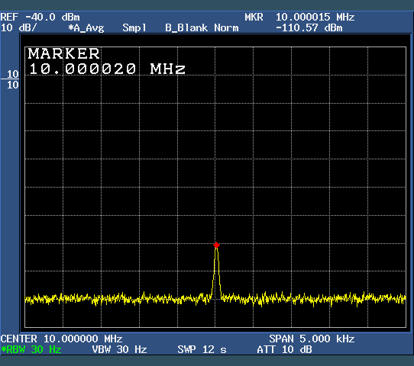Image resolution: width=414 pixels, height=366 pixels.
Task: Click the 10/10 scale indicator on left
Action: (x=12, y=79)
